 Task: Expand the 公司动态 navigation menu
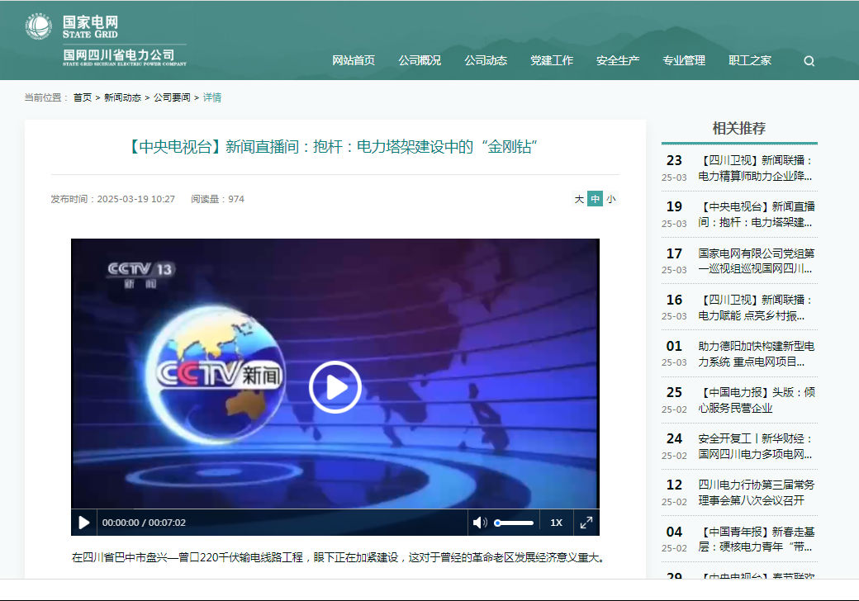click(486, 60)
